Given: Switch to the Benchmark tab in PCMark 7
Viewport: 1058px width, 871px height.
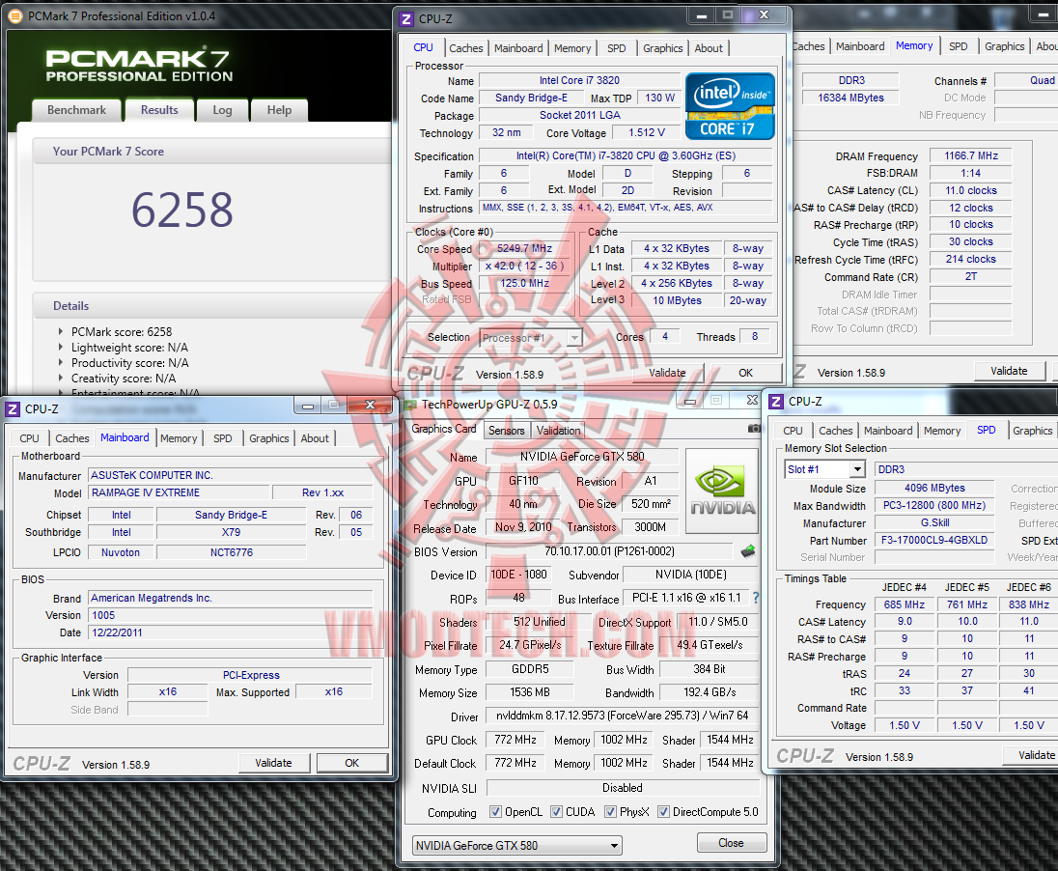Looking at the screenshot, I should point(77,110).
